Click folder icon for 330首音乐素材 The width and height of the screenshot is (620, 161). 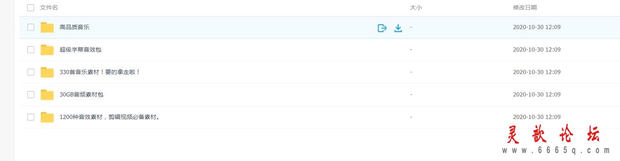click(47, 72)
